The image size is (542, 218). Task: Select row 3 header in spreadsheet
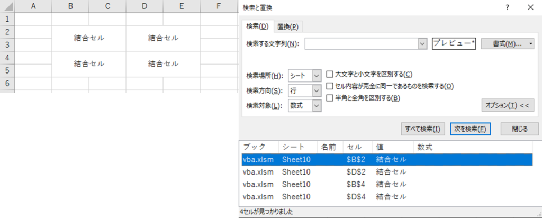(x=7, y=45)
